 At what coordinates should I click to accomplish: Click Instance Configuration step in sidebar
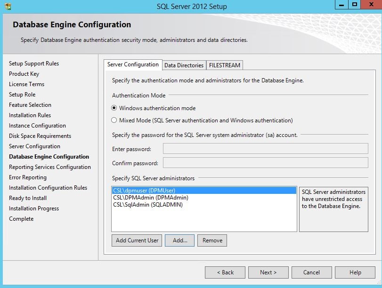tap(37, 126)
